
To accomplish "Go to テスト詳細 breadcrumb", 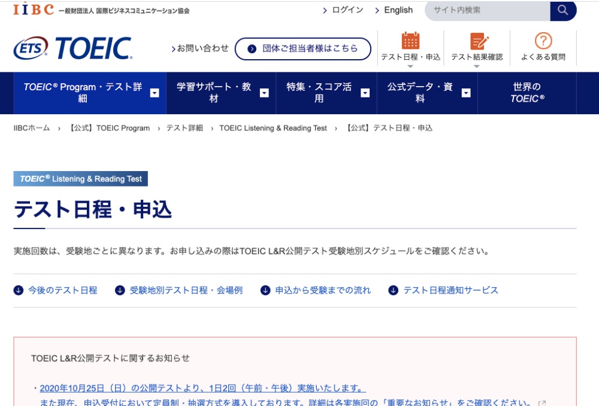I will pos(184,128).
